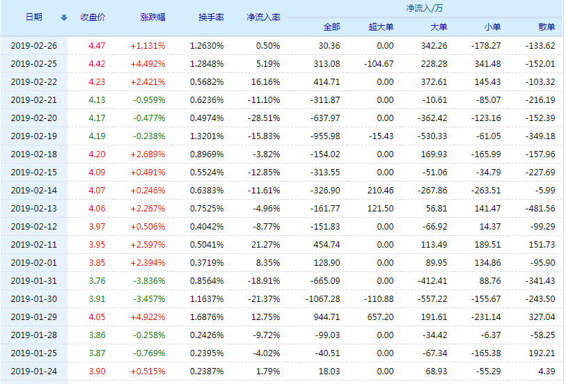Select the 涨跌幅 column header
The image size is (566, 384).
pos(152,17)
